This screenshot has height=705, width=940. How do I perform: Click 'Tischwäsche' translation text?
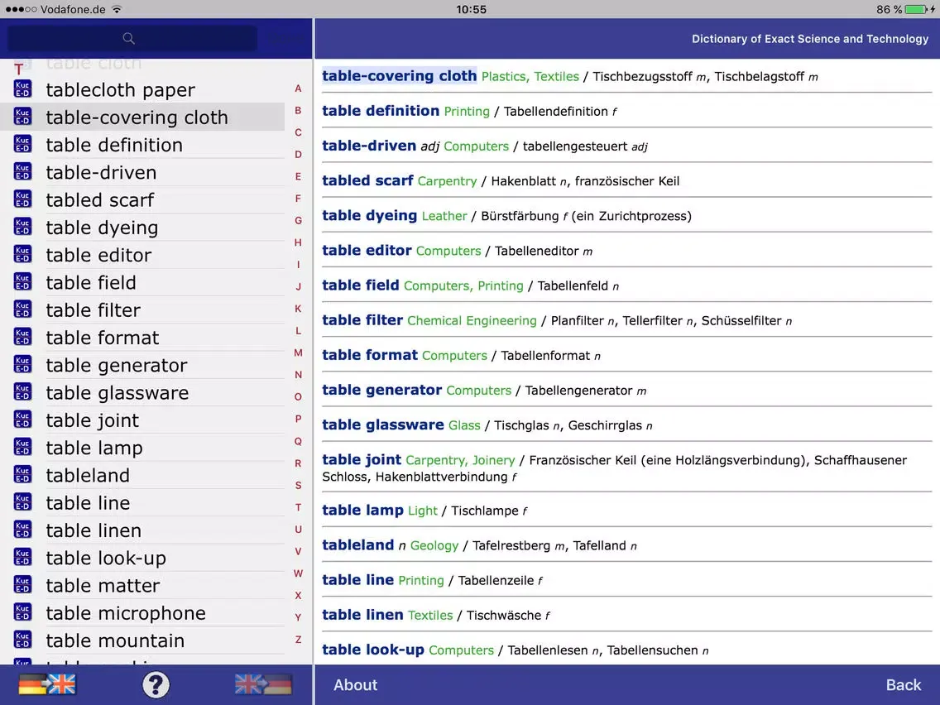click(504, 616)
